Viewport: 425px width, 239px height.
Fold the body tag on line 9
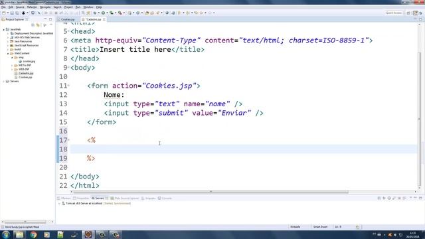pyautogui.click(x=68, y=68)
